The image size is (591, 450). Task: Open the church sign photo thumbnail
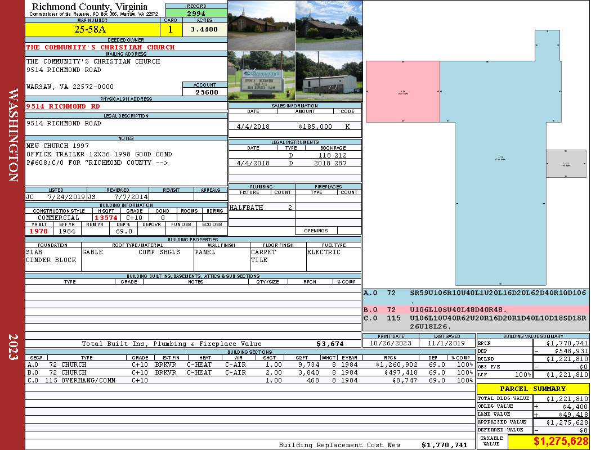point(261,76)
